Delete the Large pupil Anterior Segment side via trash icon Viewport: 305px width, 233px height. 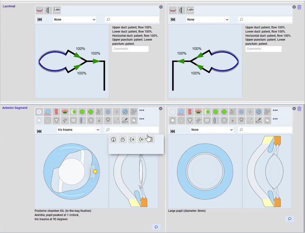[299, 109]
